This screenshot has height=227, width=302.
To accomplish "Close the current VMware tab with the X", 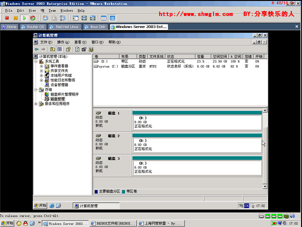I will tap(297, 27).
